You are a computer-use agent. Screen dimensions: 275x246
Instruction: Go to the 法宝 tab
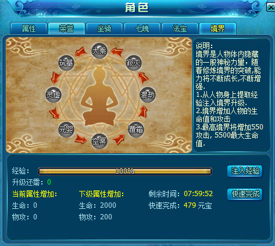180,28
